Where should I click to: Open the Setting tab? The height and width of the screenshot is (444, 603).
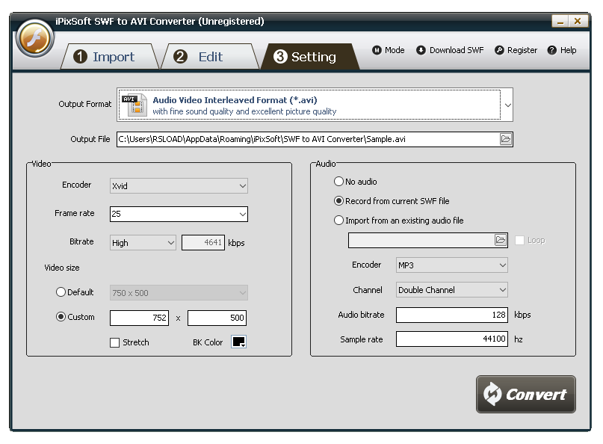[310, 57]
